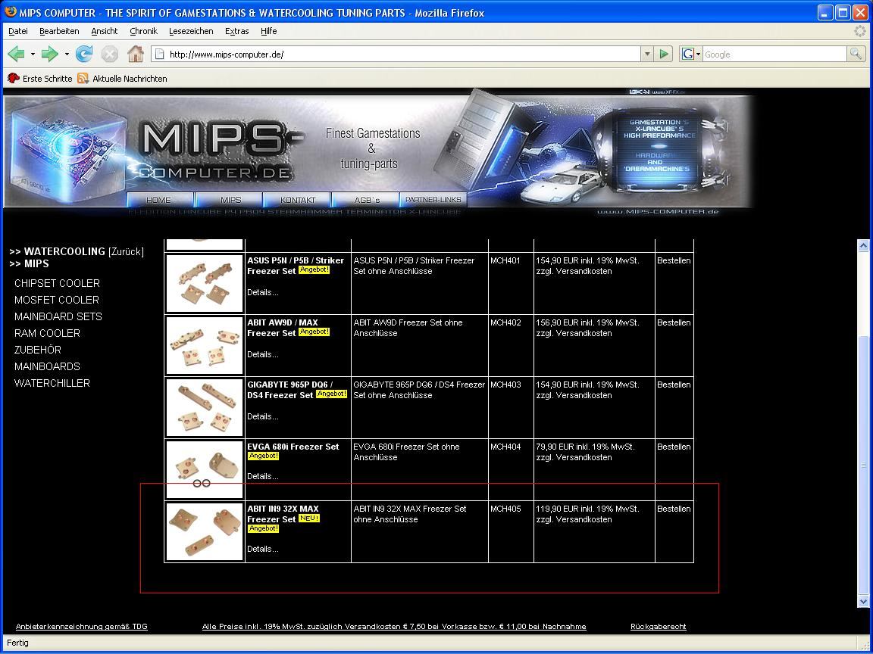Open the Datei menu
This screenshot has width=873, height=654.
[x=18, y=31]
